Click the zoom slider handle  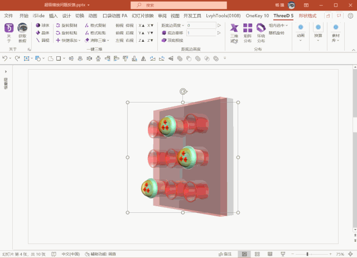coord(307,254)
